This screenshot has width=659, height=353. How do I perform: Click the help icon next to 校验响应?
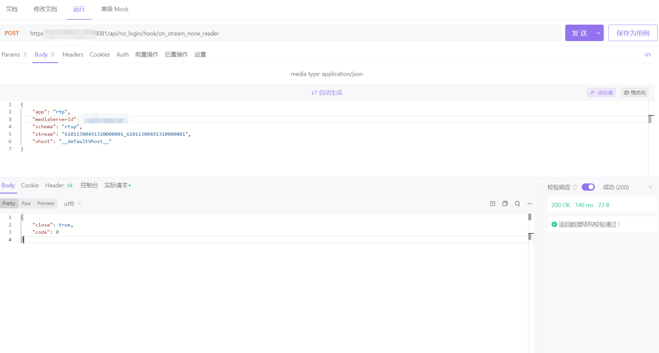click(575, 187)
